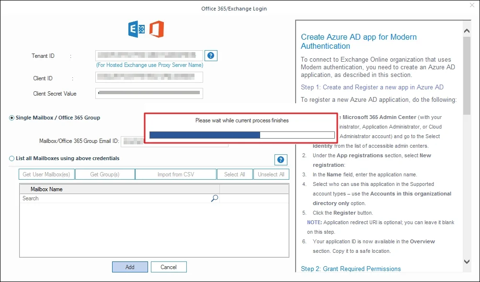Click the Unselect All button
The width and height of the screenshot is (480, 282).
[271, 174]
